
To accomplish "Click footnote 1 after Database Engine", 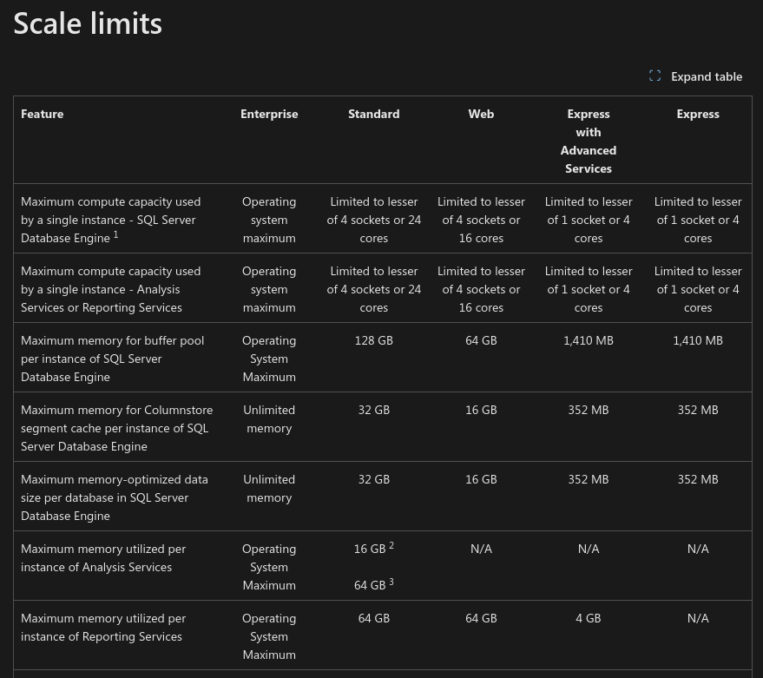I will click(x=115, y=234).
